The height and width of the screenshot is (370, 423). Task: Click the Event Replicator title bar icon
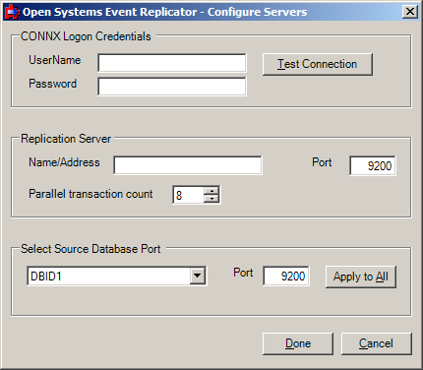12,12
